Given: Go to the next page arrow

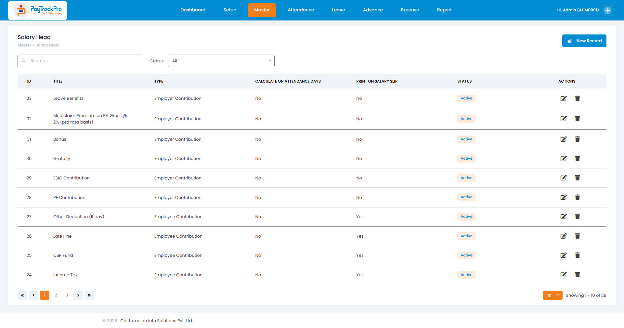Looking at the screenshot, I should tap(78, 295).
